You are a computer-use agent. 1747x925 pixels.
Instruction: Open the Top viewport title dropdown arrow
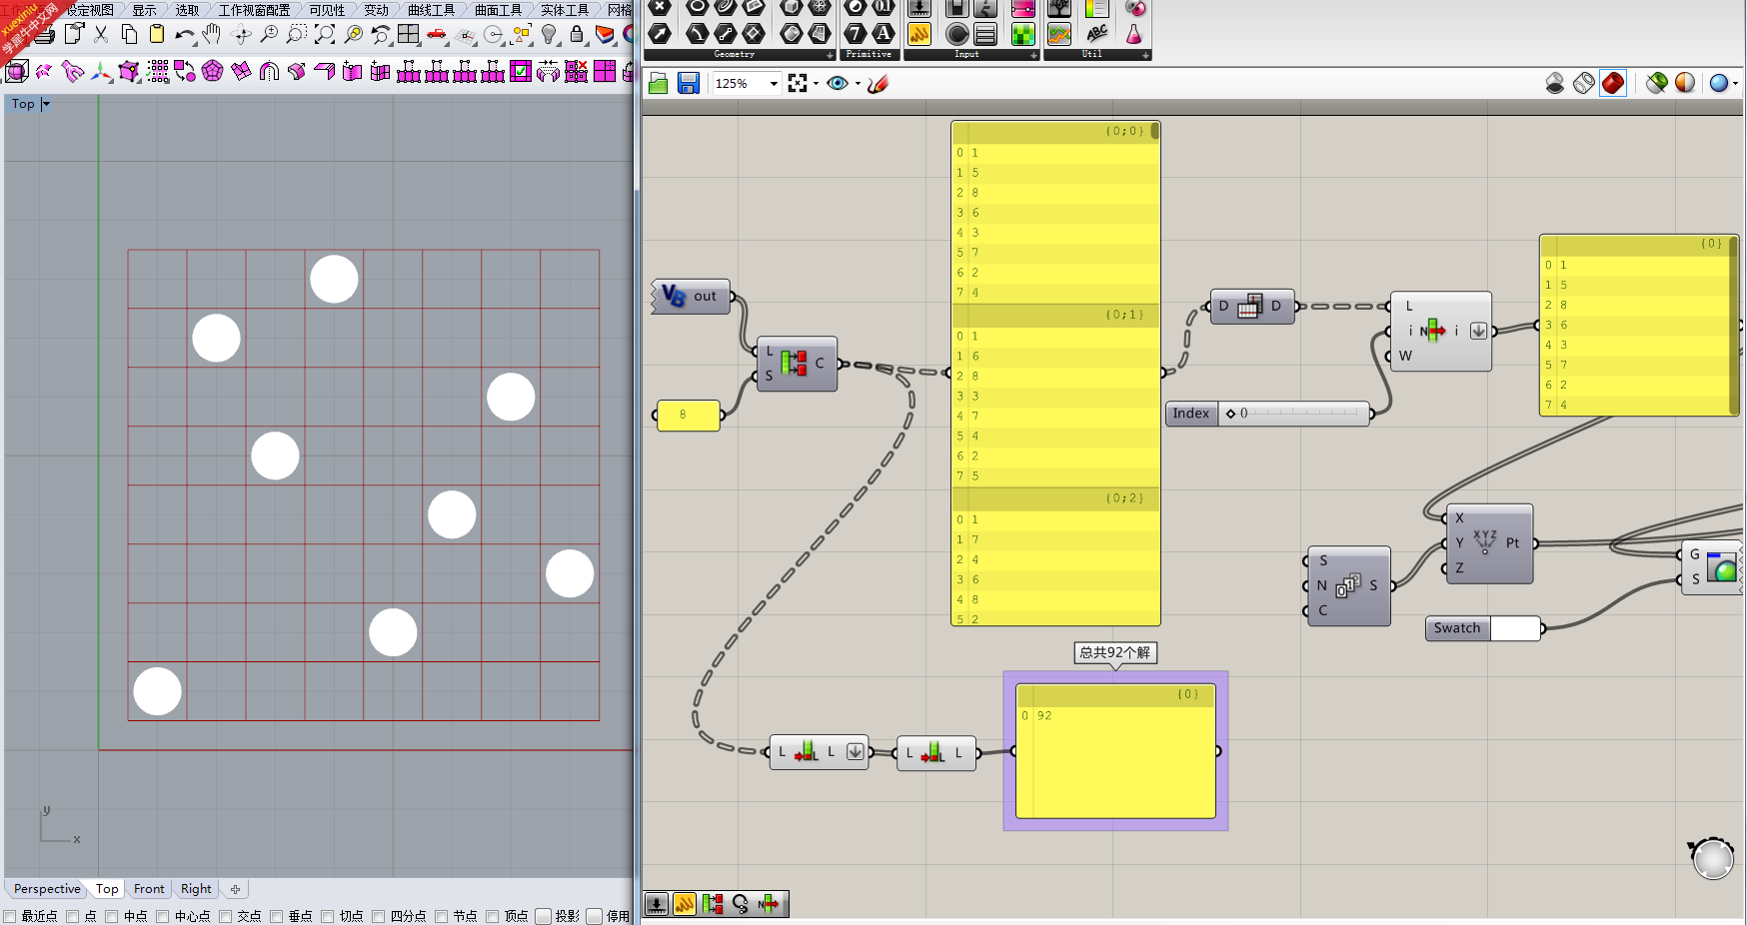(46, 104)
